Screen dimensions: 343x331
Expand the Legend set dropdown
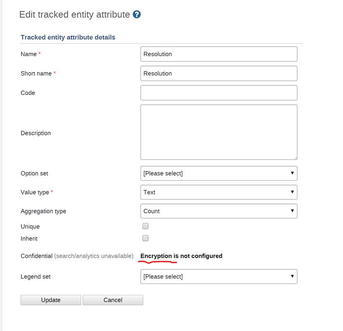tap(218, 277)
